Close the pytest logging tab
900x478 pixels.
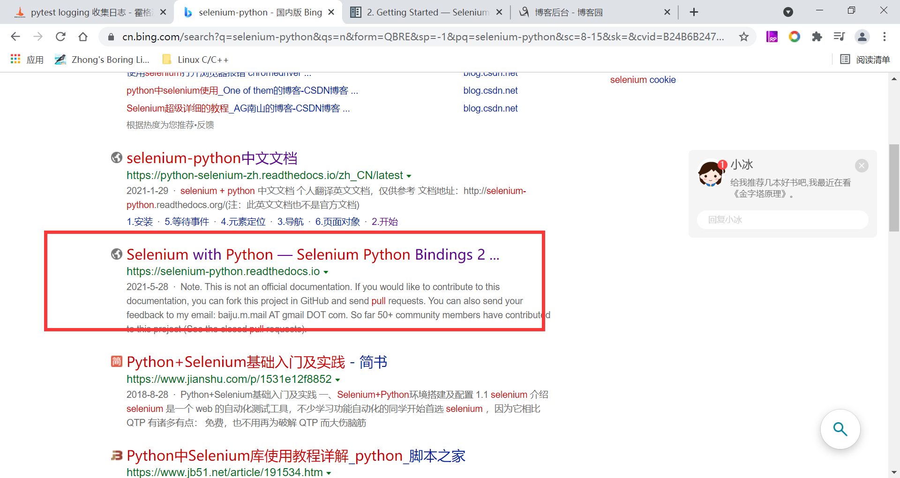[x=163, y=12]
